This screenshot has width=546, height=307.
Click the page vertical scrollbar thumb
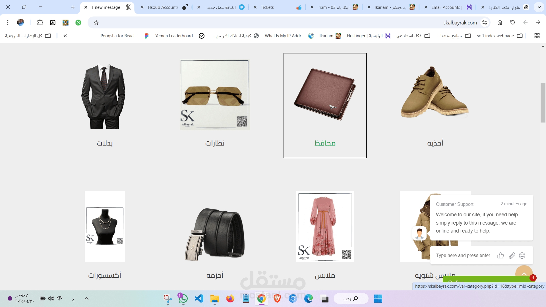tap(543, 102)
